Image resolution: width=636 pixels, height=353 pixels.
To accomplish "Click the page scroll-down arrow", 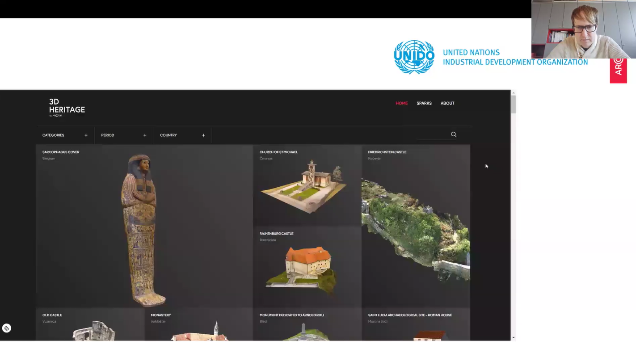I will tap(513, 337).
